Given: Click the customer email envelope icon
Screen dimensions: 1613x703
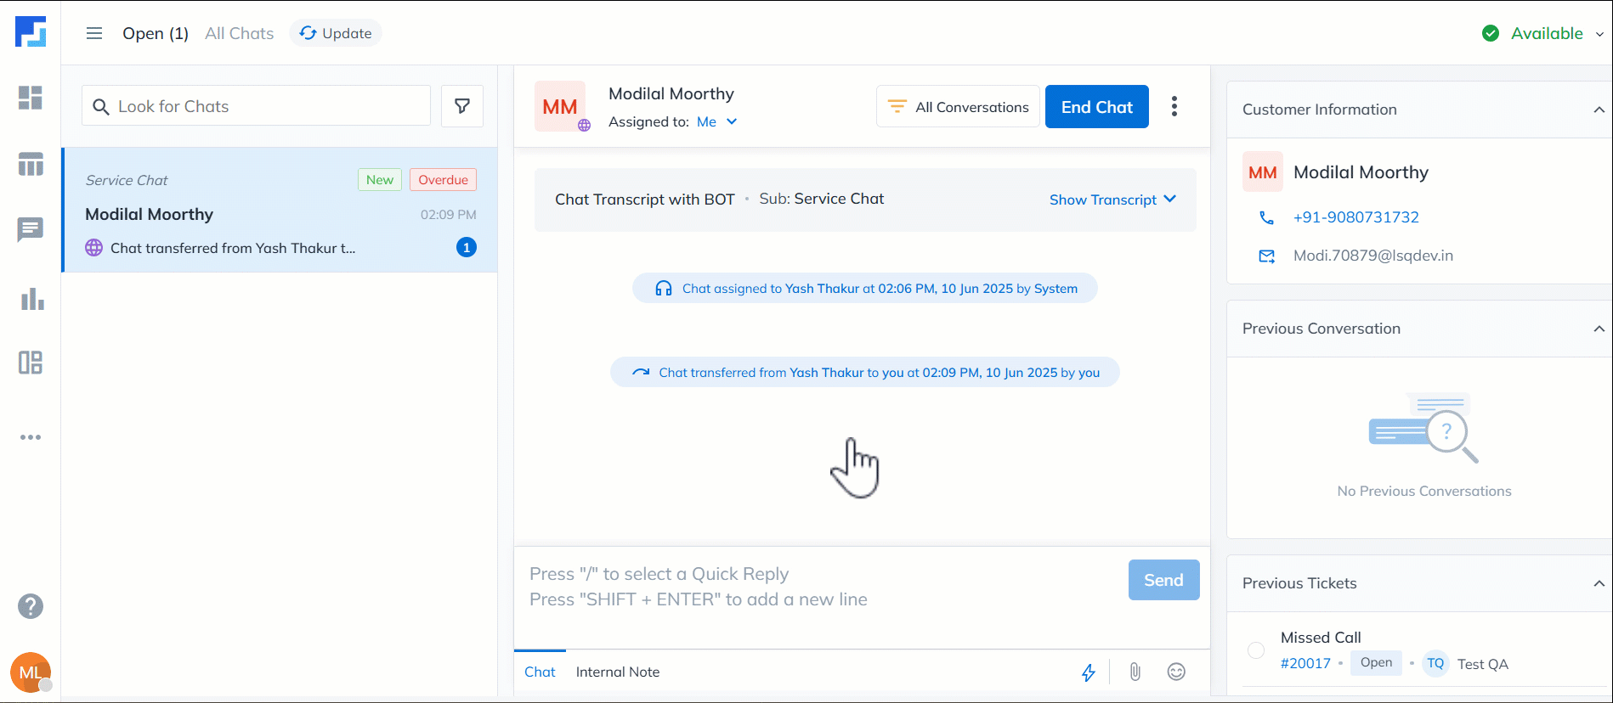Looking at the screenshot, I should click(1266, 256).
